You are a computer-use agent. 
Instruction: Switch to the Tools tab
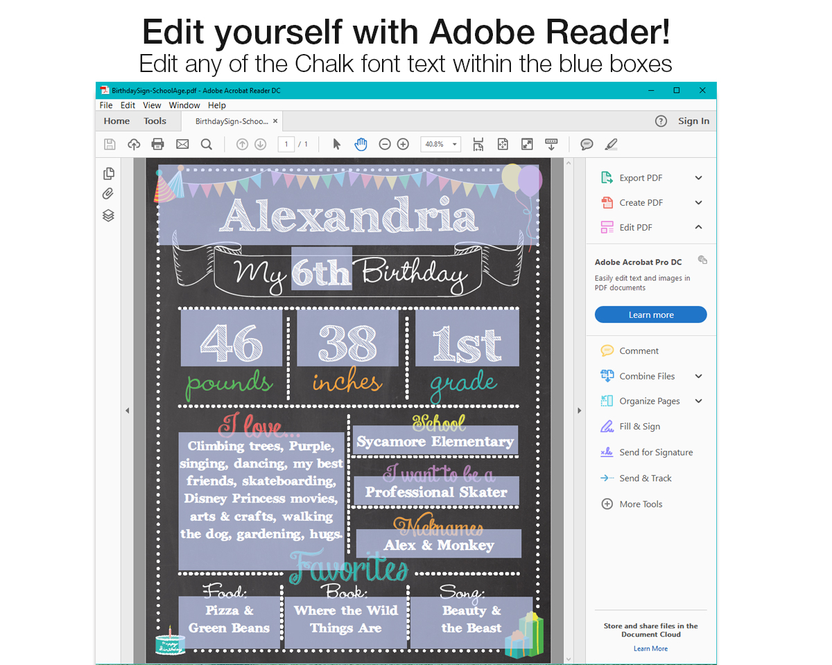pos(155,121)
